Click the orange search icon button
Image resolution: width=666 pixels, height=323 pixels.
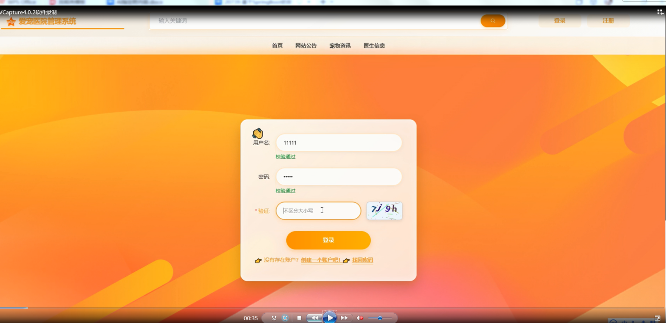(x=493, y=20)
